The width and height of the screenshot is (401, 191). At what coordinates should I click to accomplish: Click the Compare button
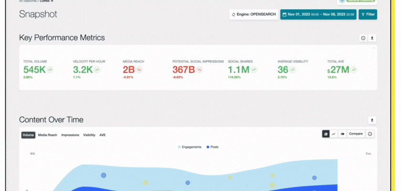356,134
